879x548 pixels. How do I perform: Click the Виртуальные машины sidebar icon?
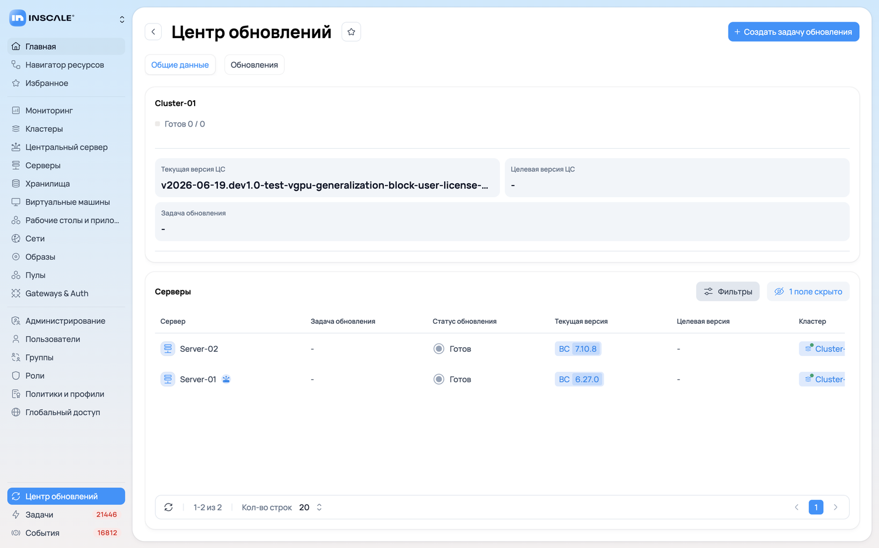pyautogui.click(x=16, y=202)
